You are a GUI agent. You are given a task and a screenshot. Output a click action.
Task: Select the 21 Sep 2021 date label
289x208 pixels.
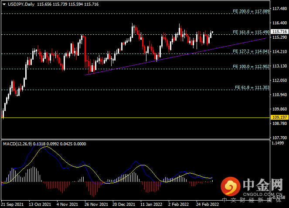pyautogui.click(x=12, y=205)
